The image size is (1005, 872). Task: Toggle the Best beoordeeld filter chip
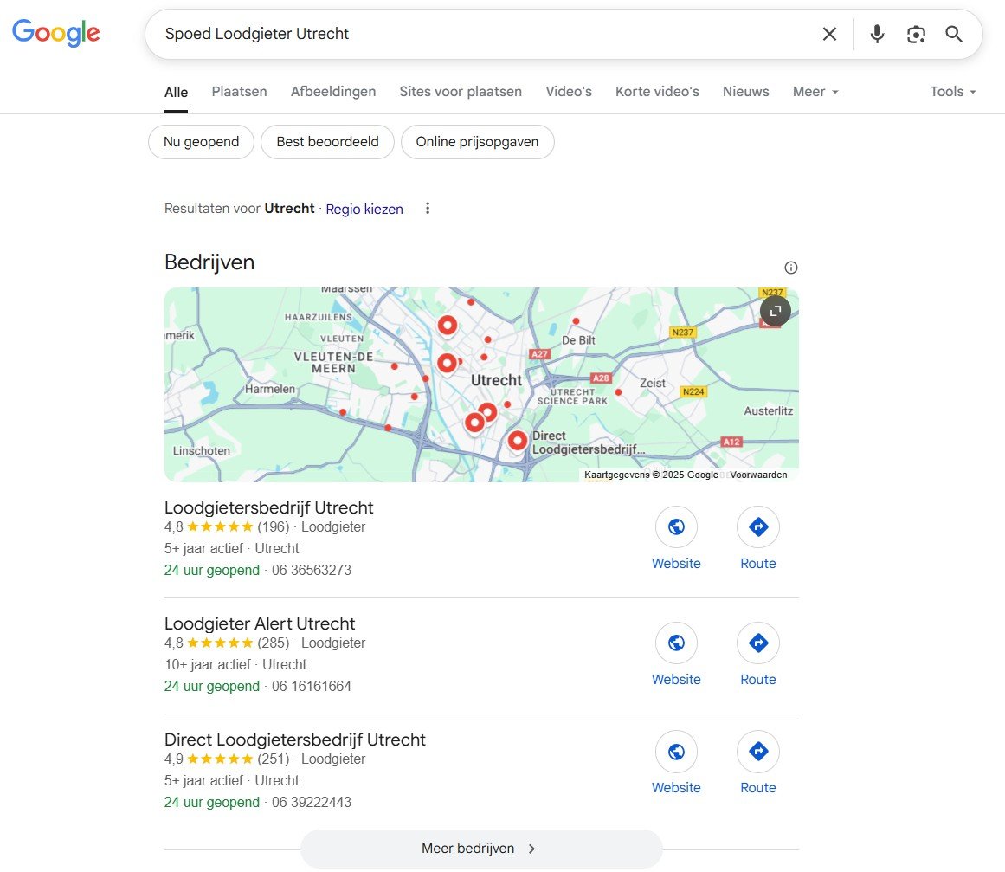coord(327,142)
